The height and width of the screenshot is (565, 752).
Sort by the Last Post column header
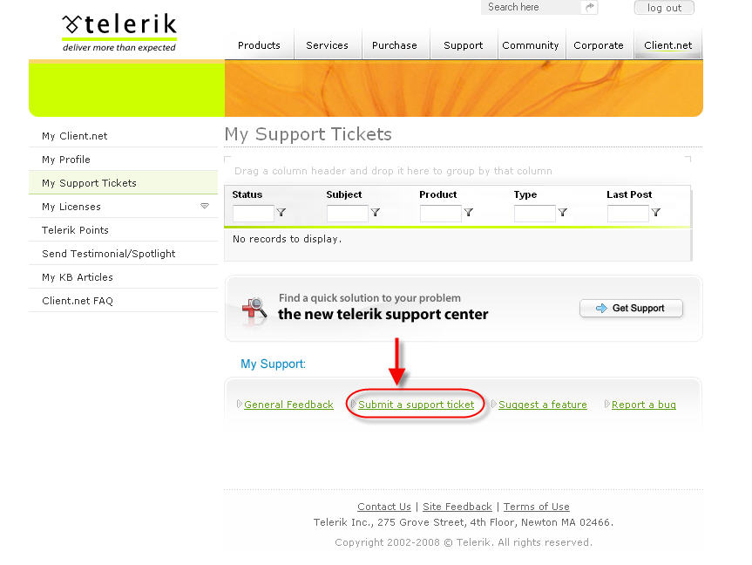629,194
